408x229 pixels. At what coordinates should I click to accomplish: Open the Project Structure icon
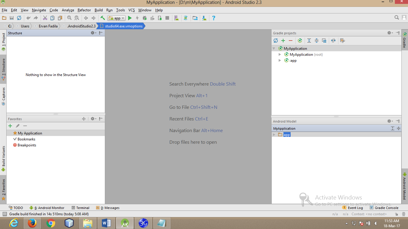coord(195,18)
